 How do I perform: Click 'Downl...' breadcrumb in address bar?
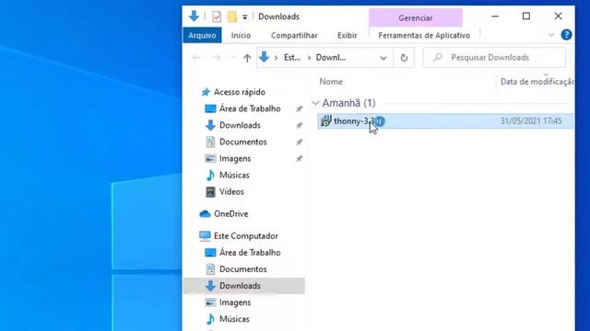331,57
